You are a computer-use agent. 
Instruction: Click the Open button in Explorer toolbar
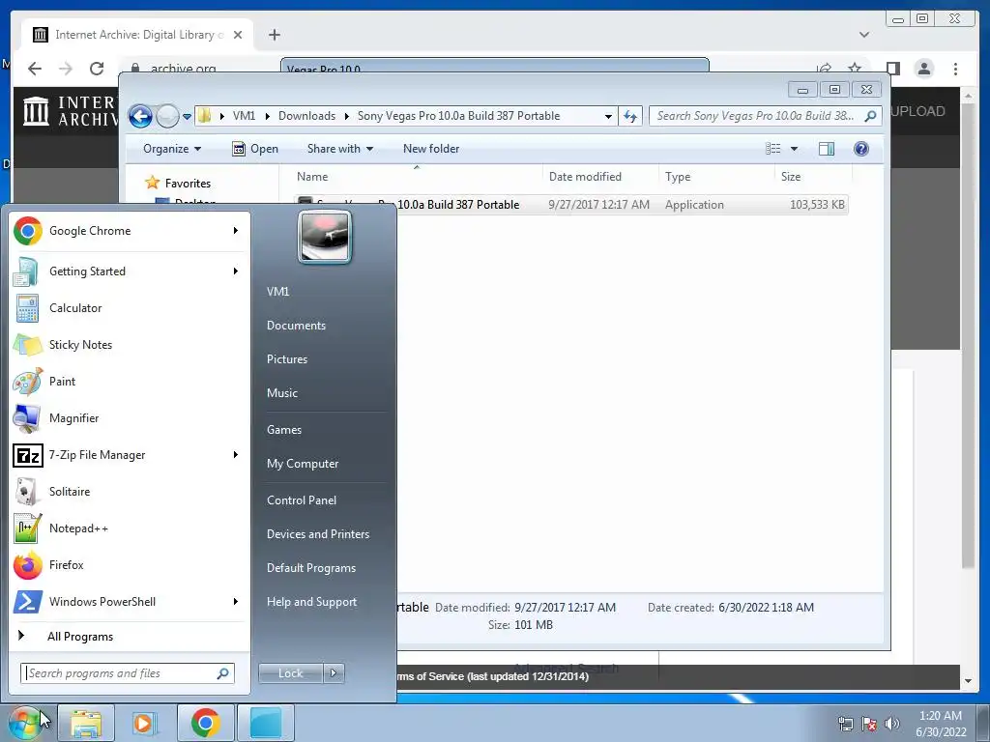point(255,149)
